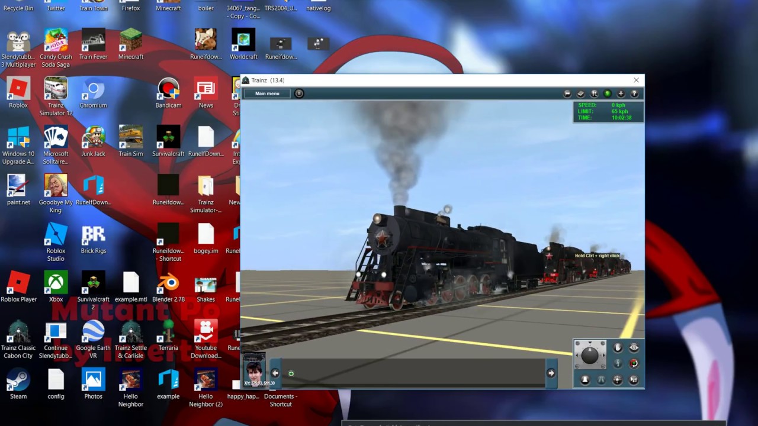The image size is (758, 426).
Task: Toggle the eye camera view icon
Action: [x=634, y=348]
